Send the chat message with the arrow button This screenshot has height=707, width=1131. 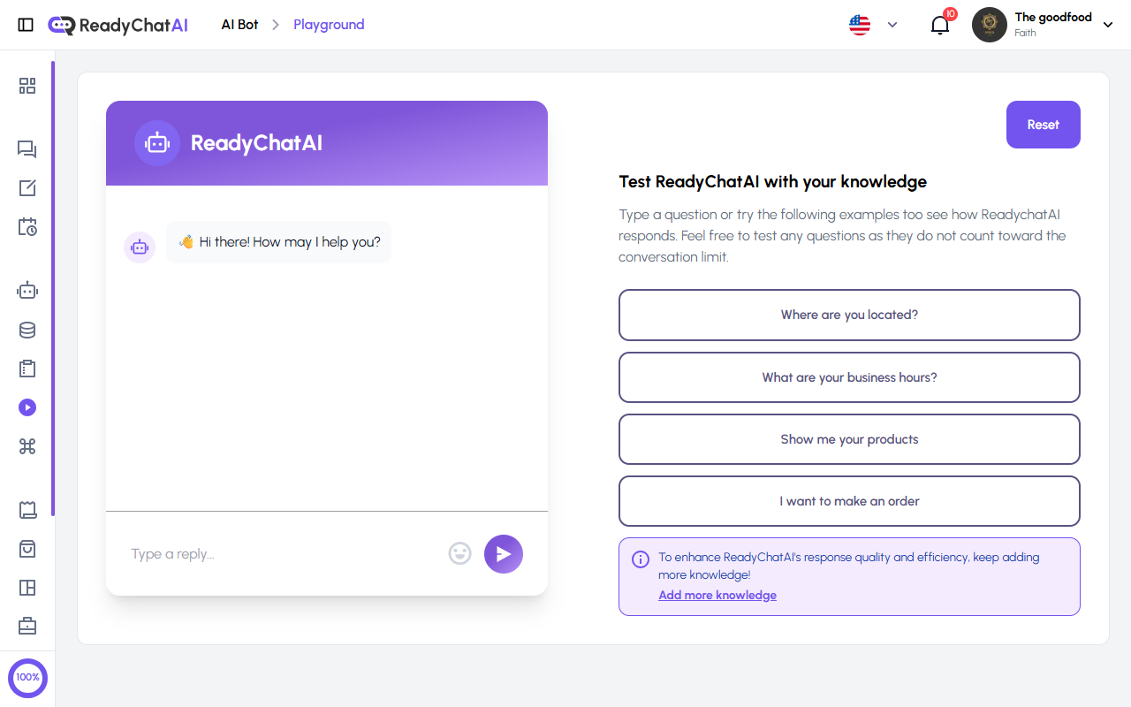tap(503, 553)
